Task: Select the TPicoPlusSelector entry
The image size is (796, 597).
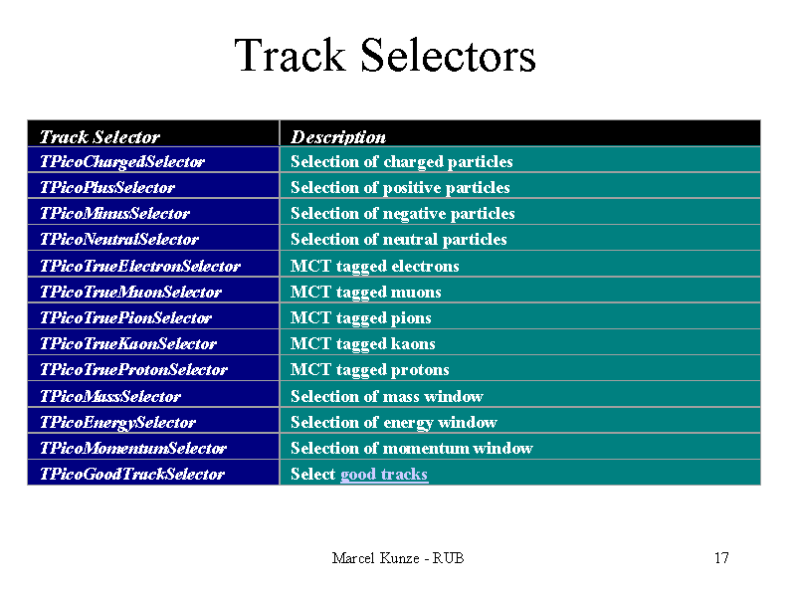Action: (x=107, y=187)
